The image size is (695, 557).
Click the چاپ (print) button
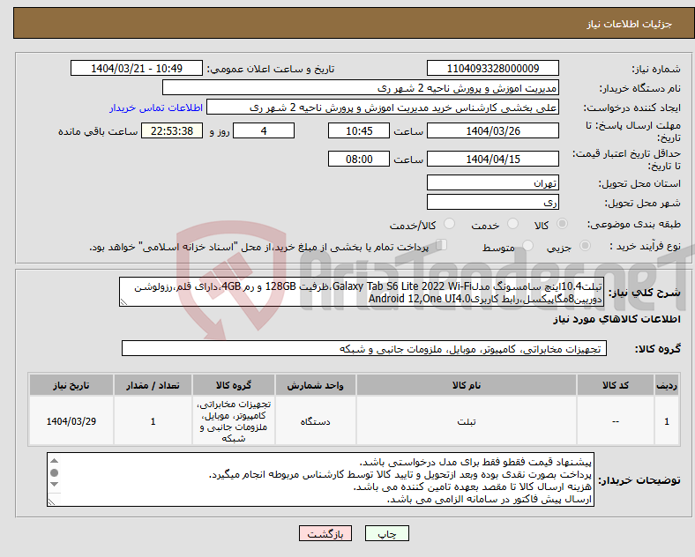[x=386, y=533]
